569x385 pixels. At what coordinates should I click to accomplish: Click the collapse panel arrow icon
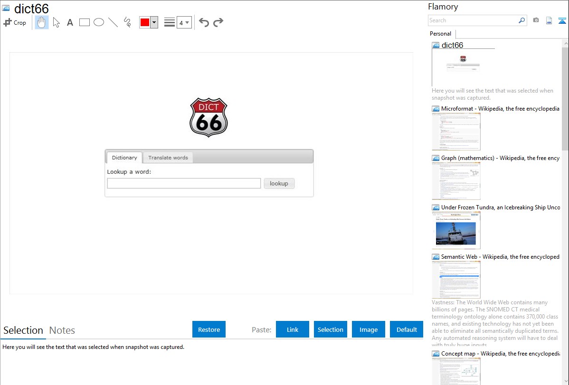(x=562, y=20)
